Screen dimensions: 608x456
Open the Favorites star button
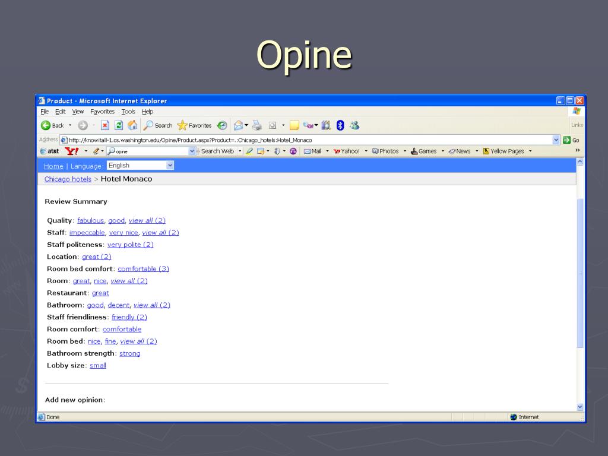(194, 125)
